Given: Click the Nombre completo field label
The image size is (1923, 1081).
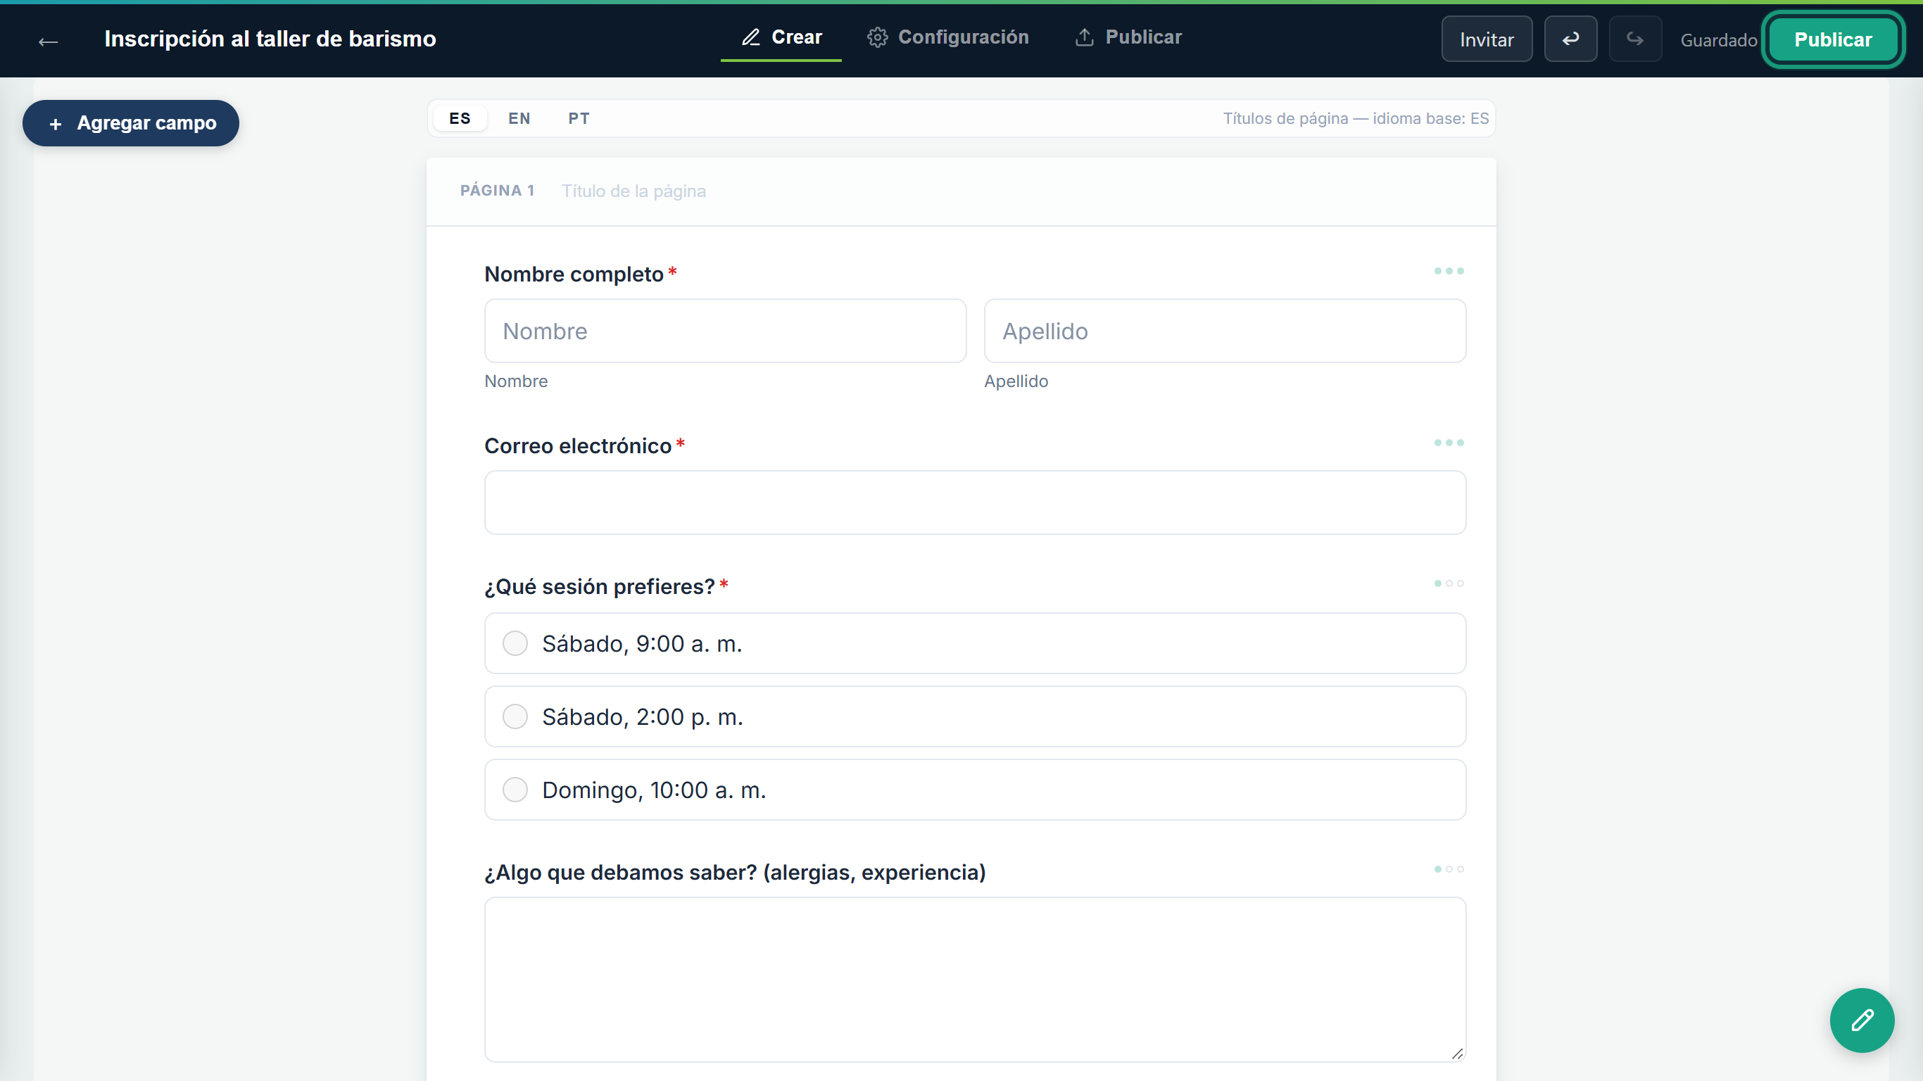Looking at the screenshot, I should 574,274.
